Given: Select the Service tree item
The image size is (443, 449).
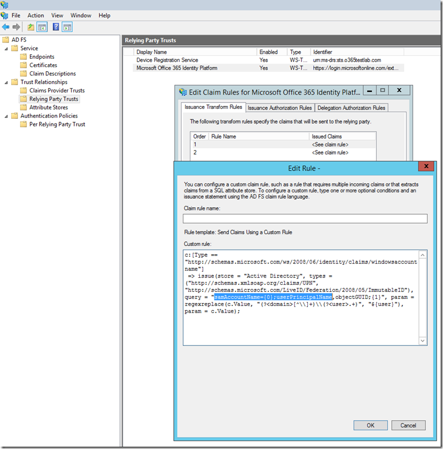Looking at the screenshot, I should [x=29, y=48].
